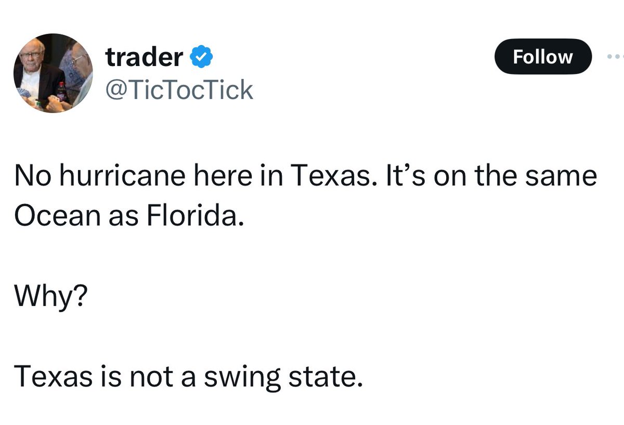Click the display name trader
Image resolution: width=624 pixels, height=425 pixels.
tap(144, 57)
